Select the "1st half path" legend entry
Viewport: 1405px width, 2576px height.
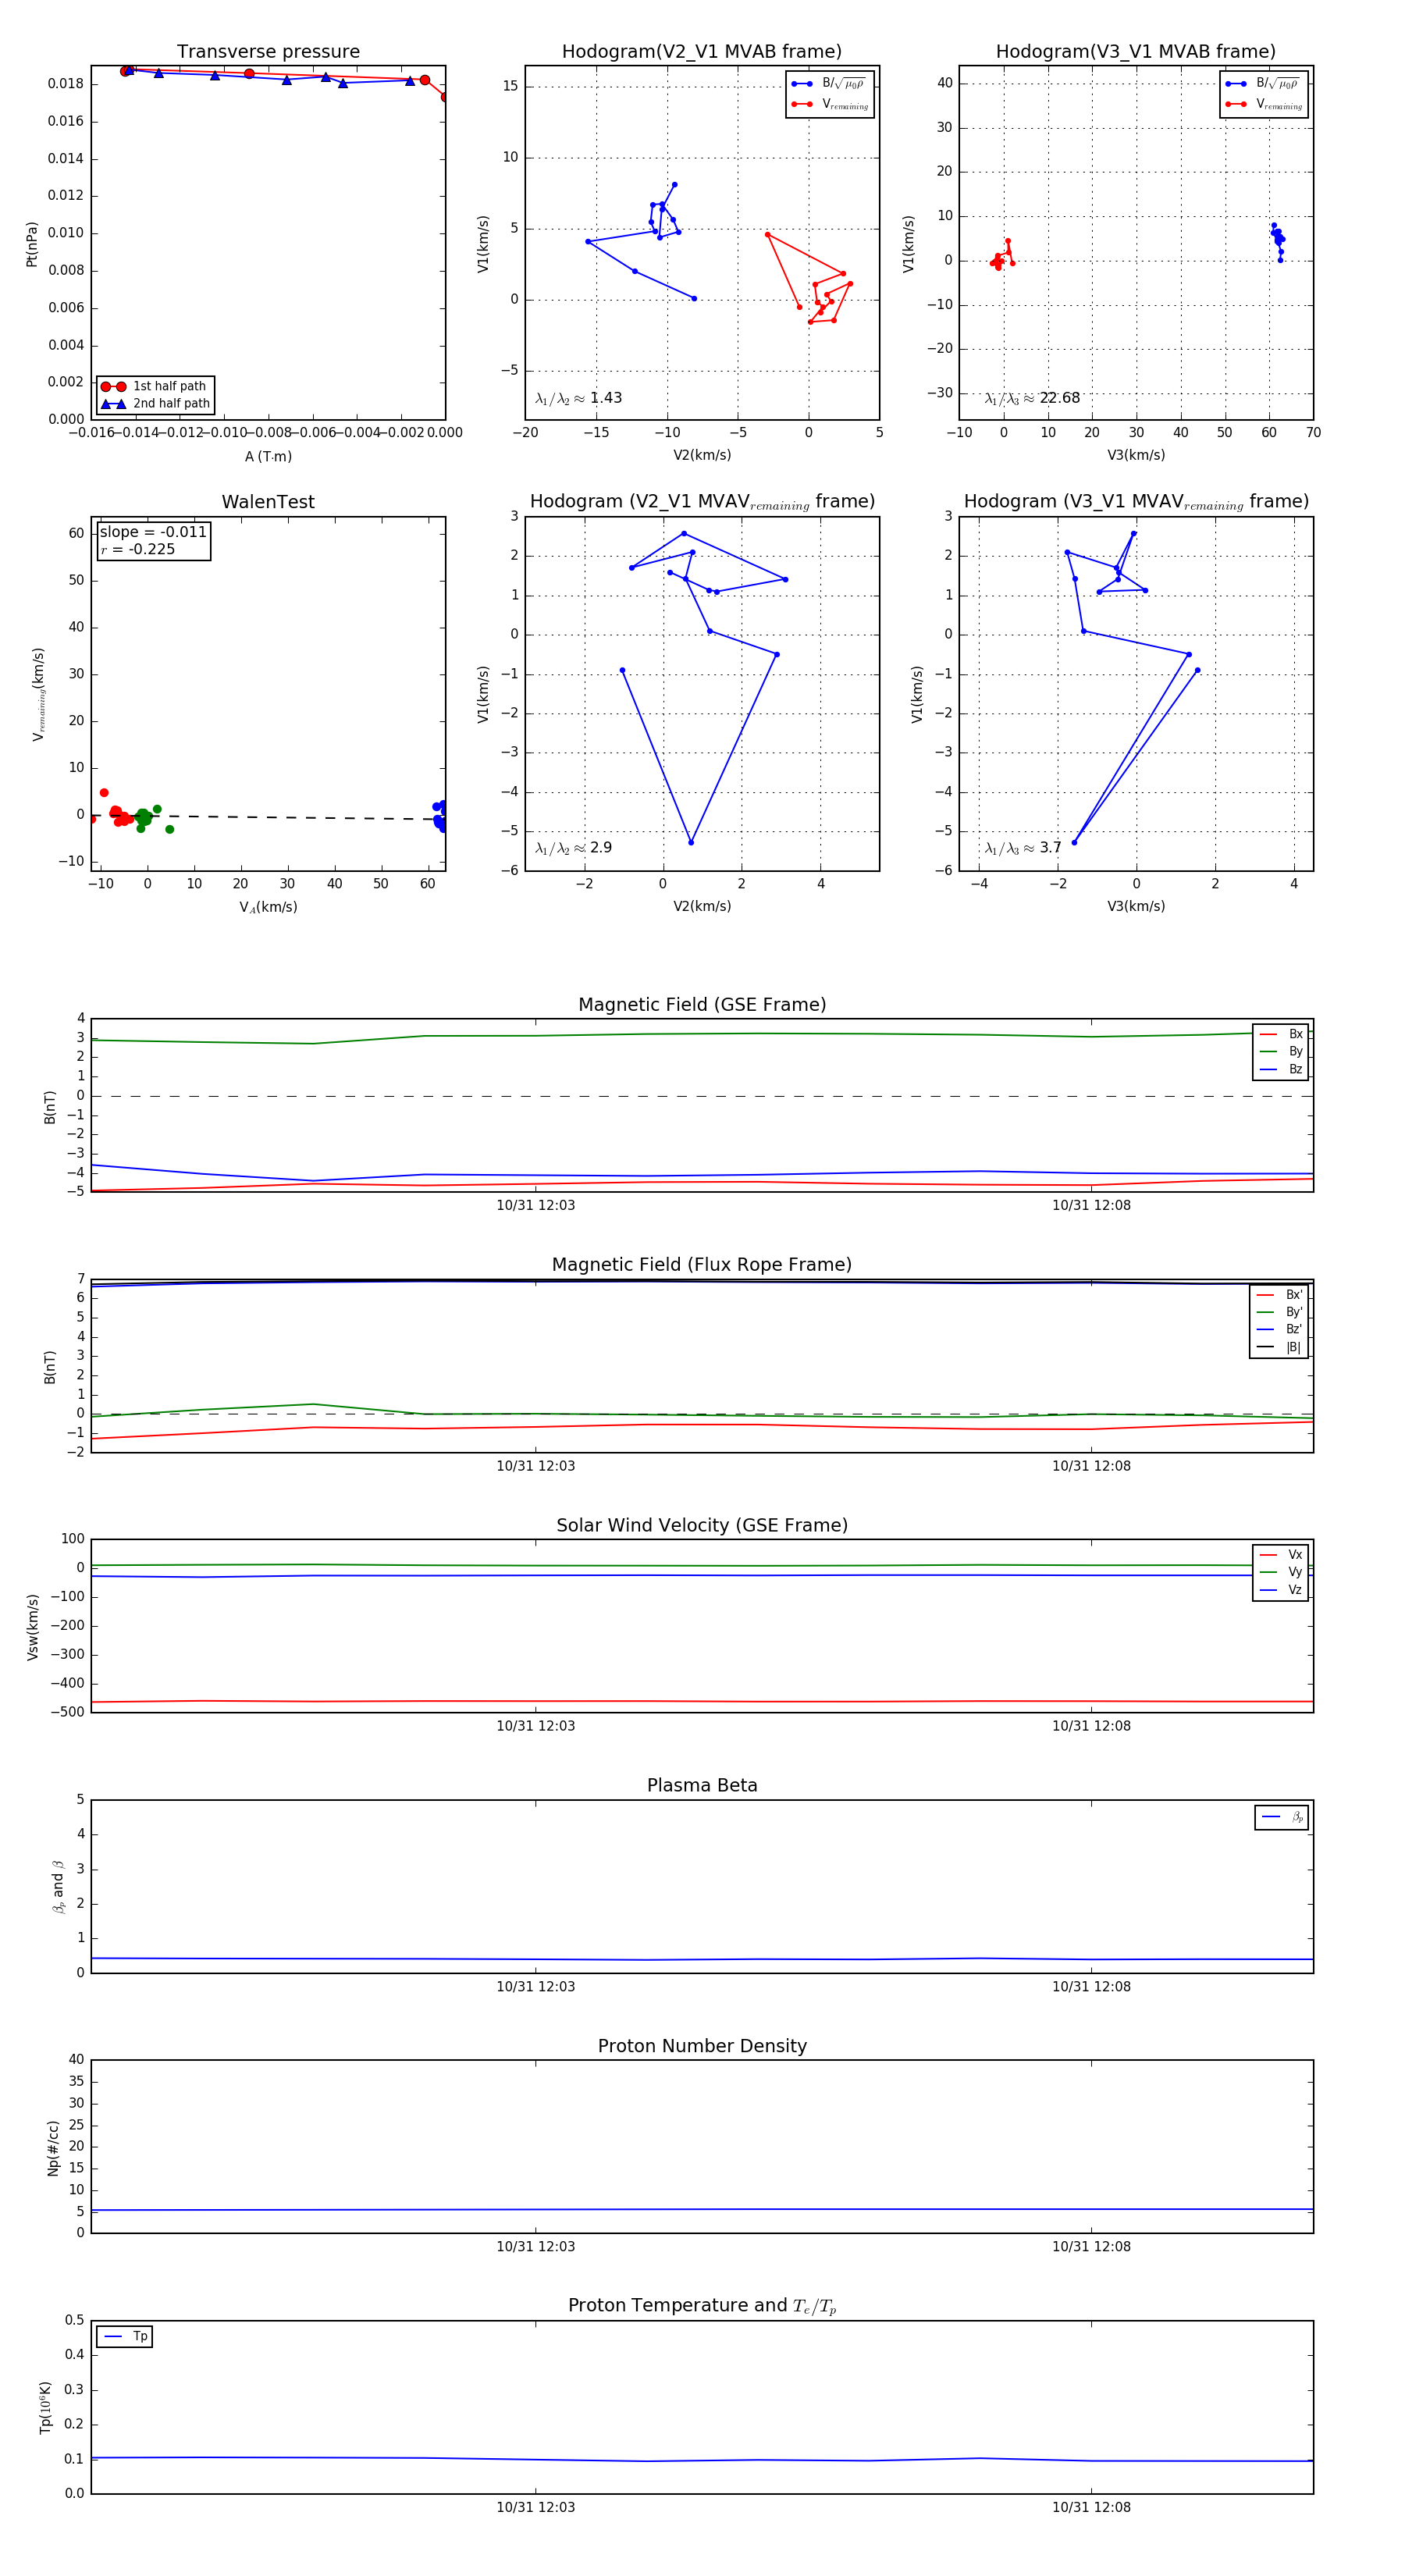click(x=155, y=386)
